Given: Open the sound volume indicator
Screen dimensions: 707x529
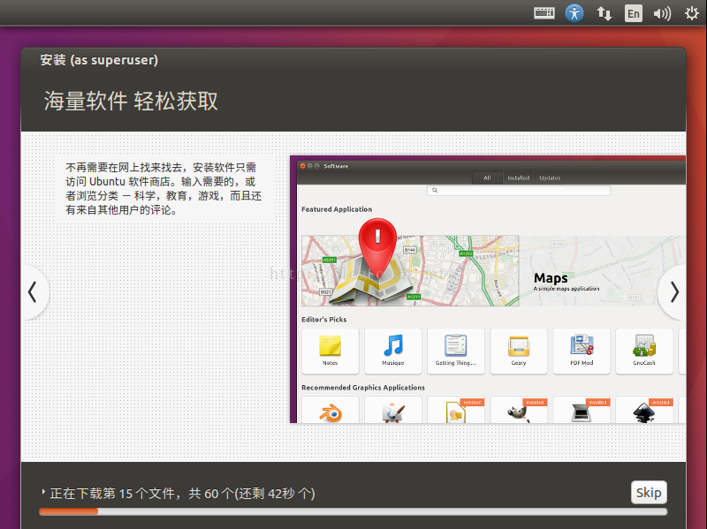Looking at the screenshot, I should [x=662, y=13].
